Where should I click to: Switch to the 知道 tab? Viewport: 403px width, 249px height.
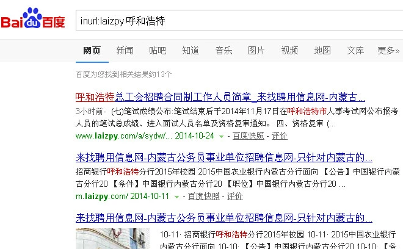(191, 51)
